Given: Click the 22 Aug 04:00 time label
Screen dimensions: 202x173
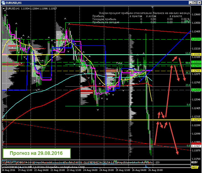Looking at the screenshot, I should [x=42, y=170].
